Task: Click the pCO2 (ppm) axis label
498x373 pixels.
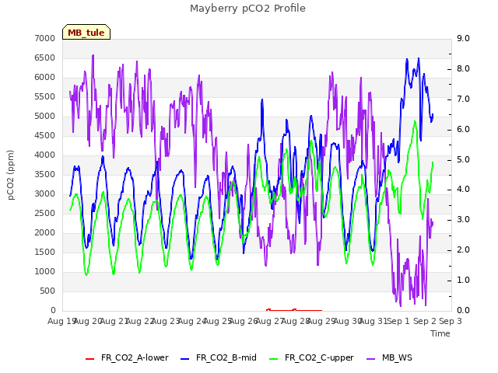Action: [x=11, y=175]
